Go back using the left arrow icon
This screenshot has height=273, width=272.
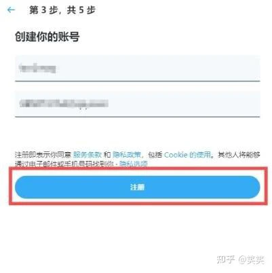[11, 10]
